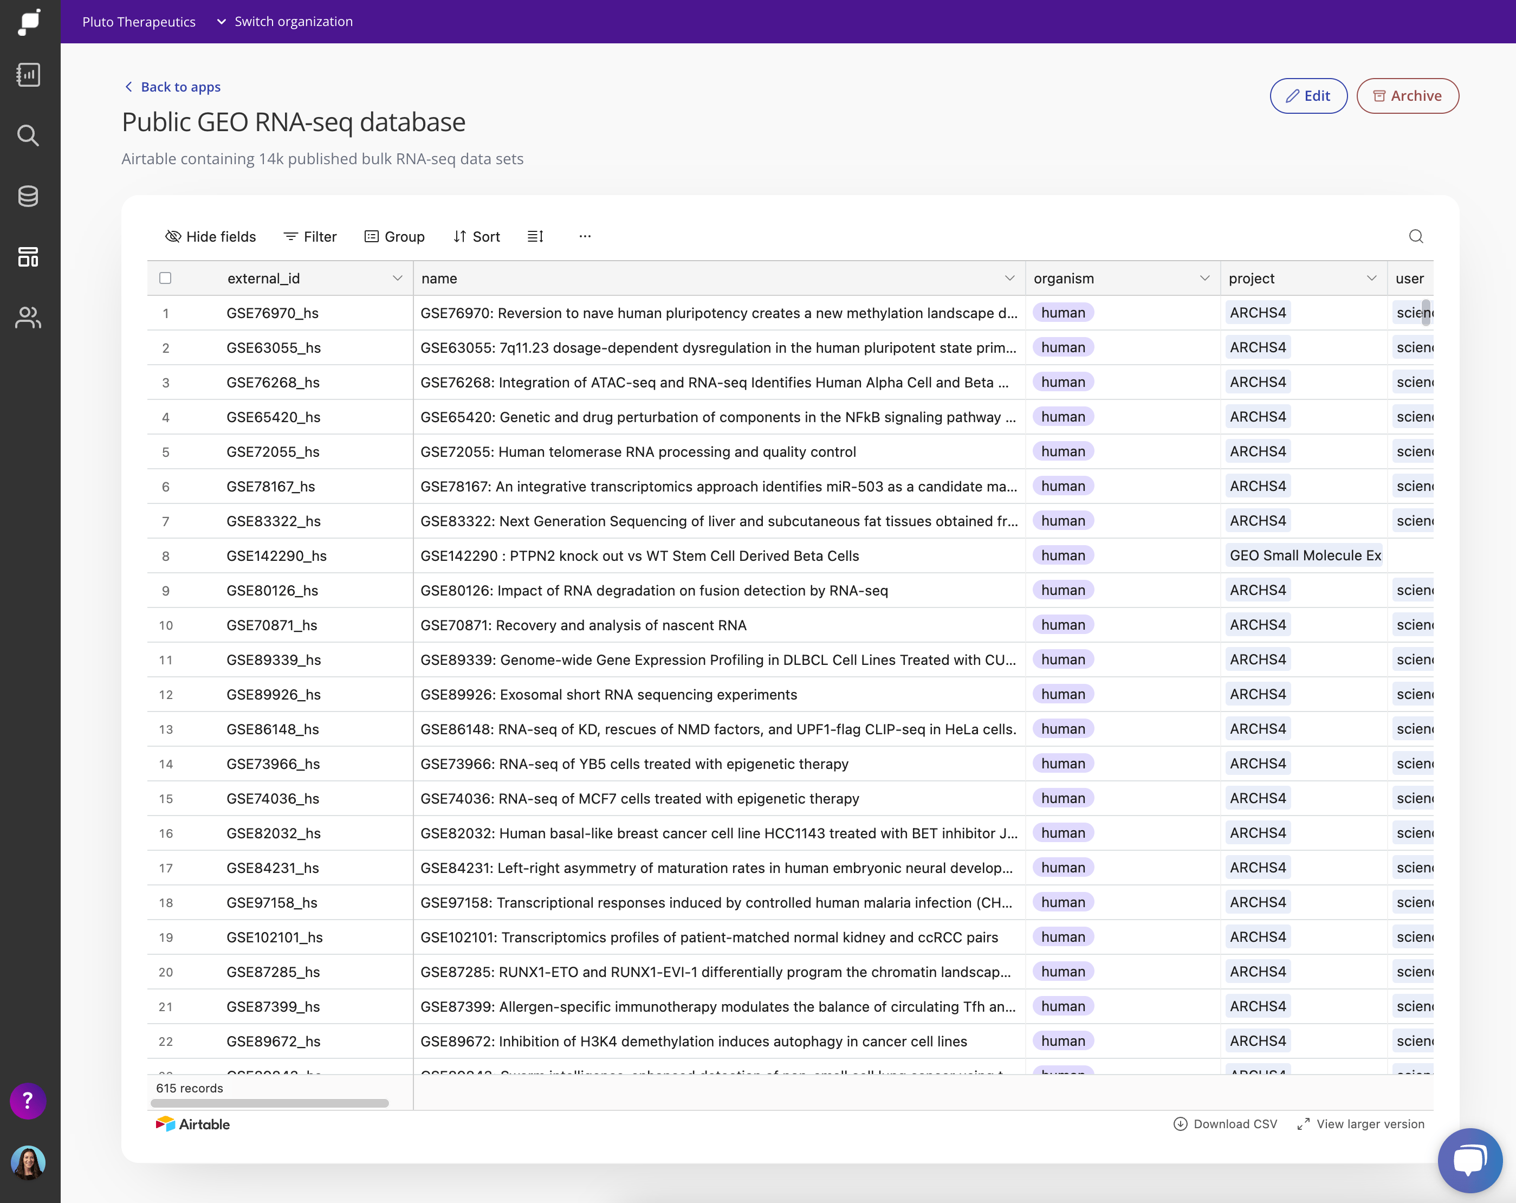
Task: Expand the external_id column dropdown
Action: (397, 279)
